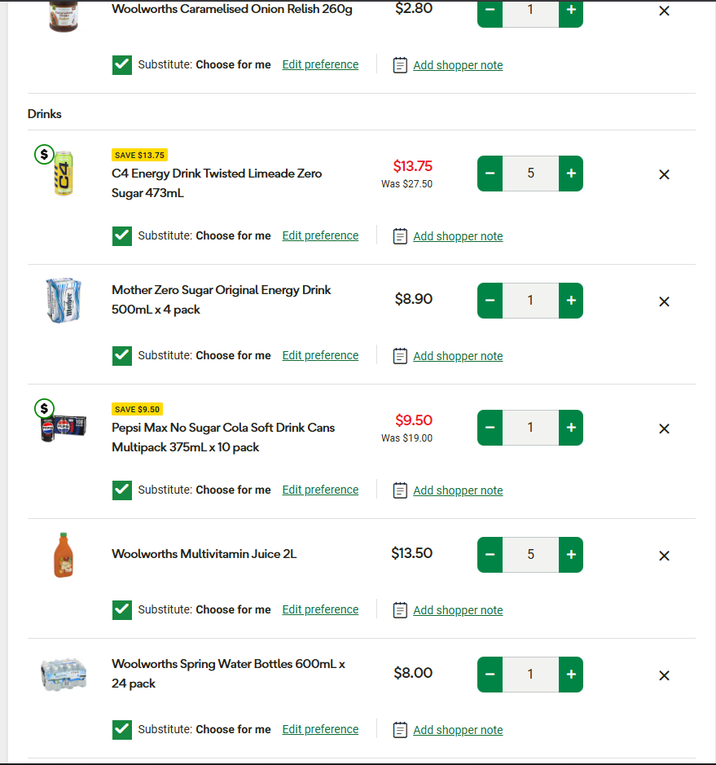716x765 pixels.
Task: Toggle substitute checkbox for Pepsi Max
Action: [122, 490]
